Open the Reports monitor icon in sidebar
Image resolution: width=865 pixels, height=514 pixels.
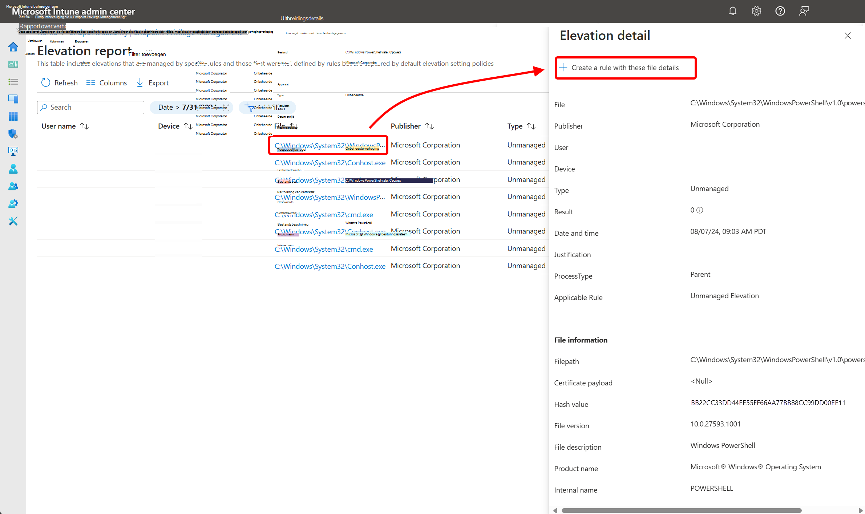(13, 151)
